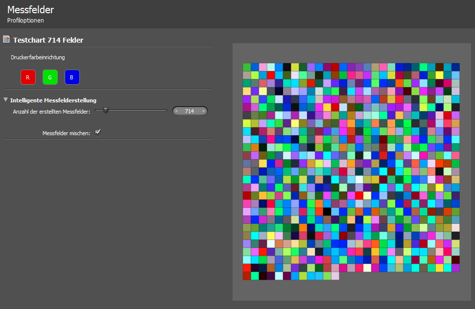Click the testchart icon next to "Testchart 714 Felder"

pyautogui.click(x=6, y=39)
